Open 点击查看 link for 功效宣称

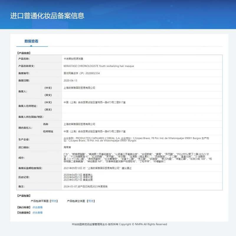click(37, 212)
